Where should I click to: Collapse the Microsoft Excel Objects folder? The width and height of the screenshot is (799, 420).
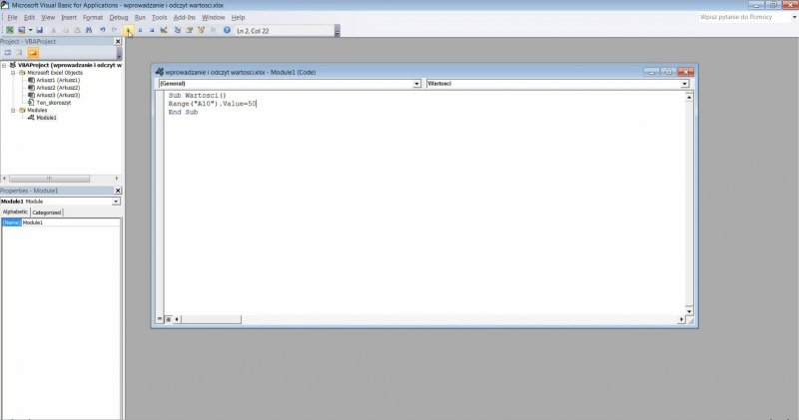(14, 73)
